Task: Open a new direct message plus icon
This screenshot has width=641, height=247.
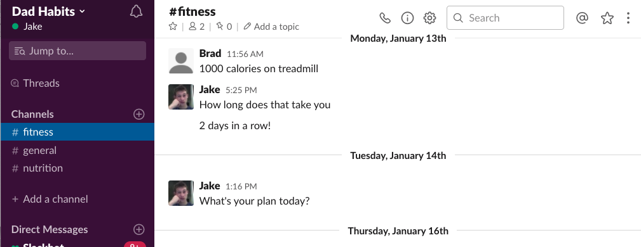Action: tap(139, 229)
